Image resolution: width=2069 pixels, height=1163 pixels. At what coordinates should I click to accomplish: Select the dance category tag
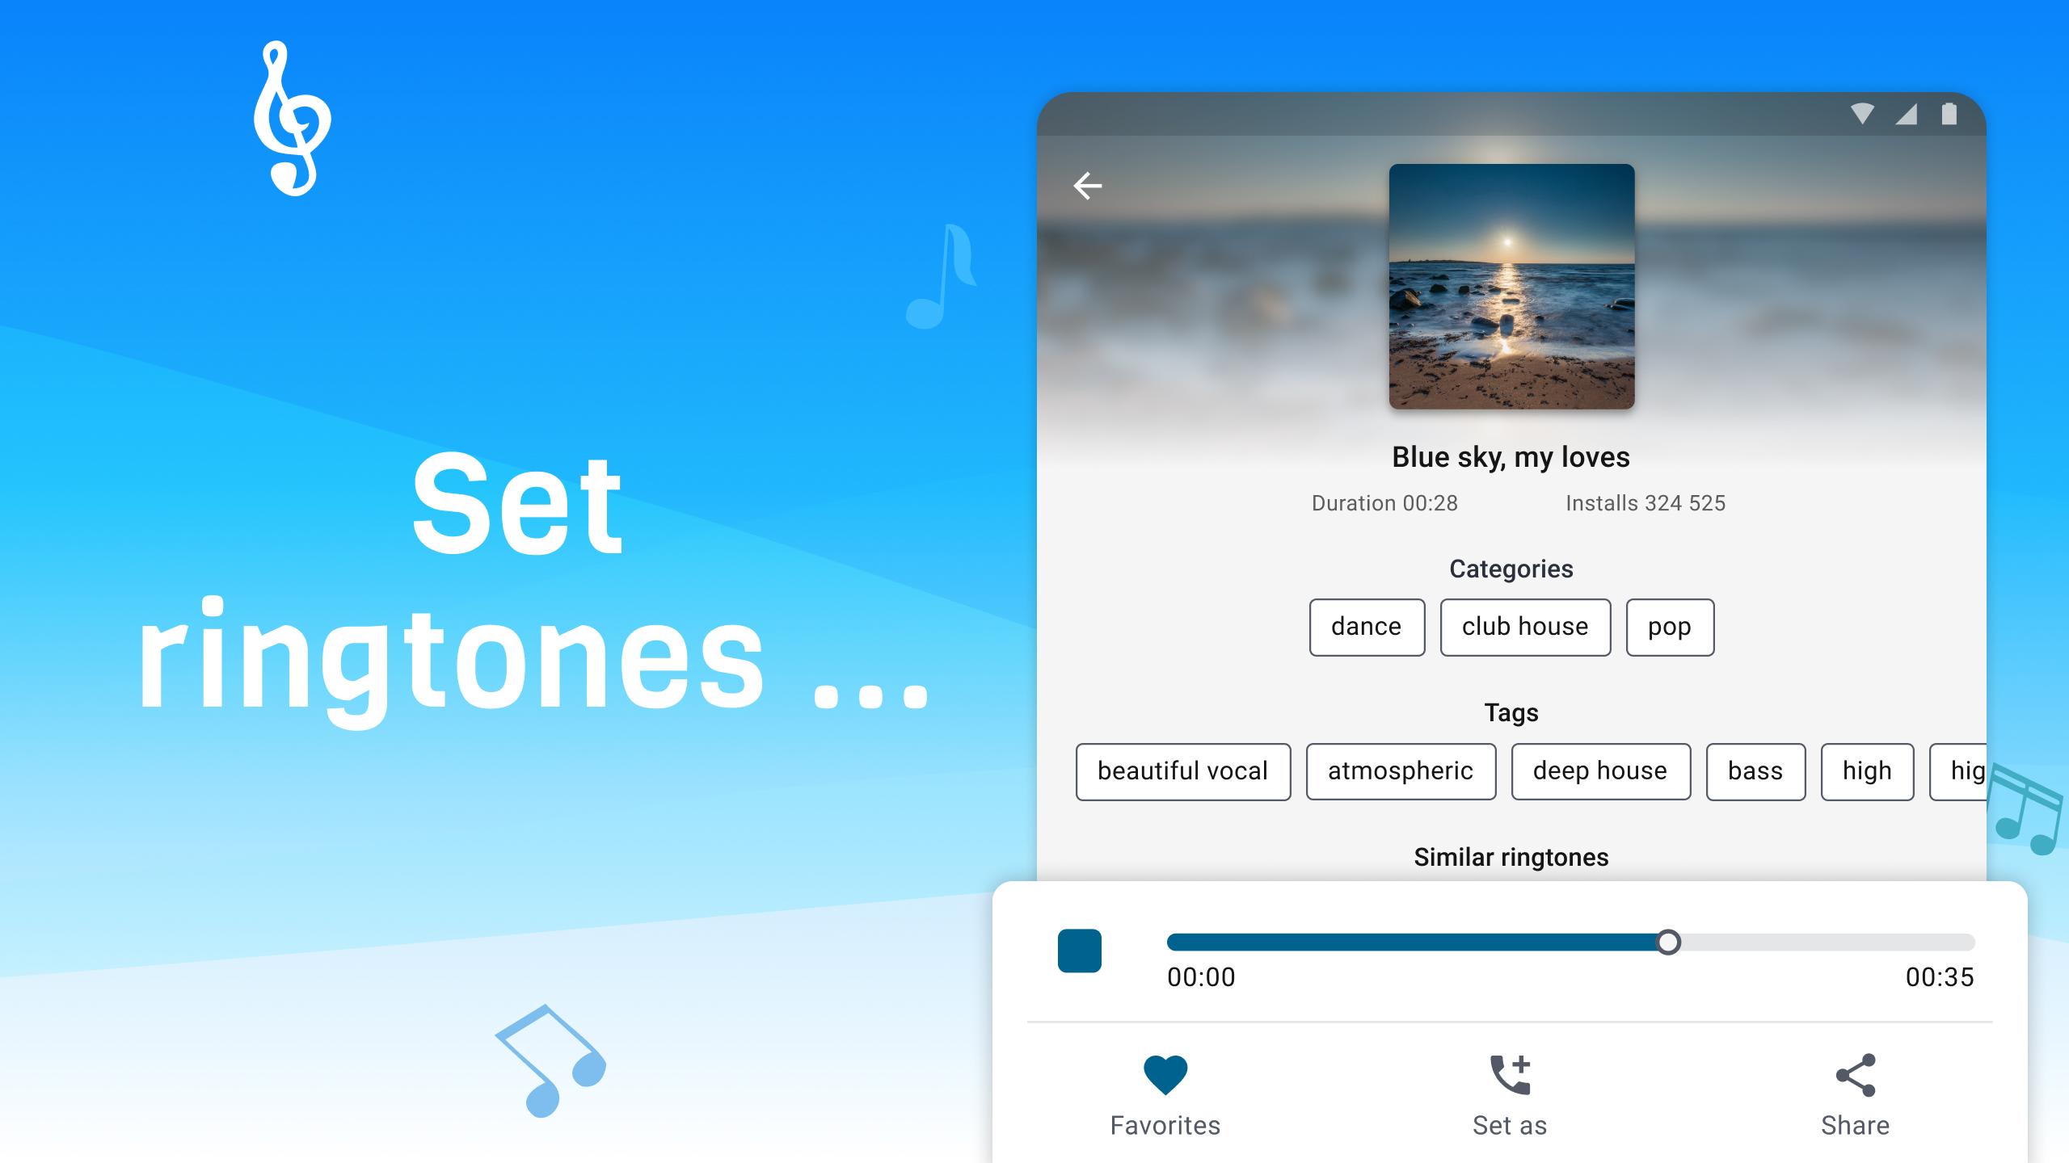tap(1366, 626)
